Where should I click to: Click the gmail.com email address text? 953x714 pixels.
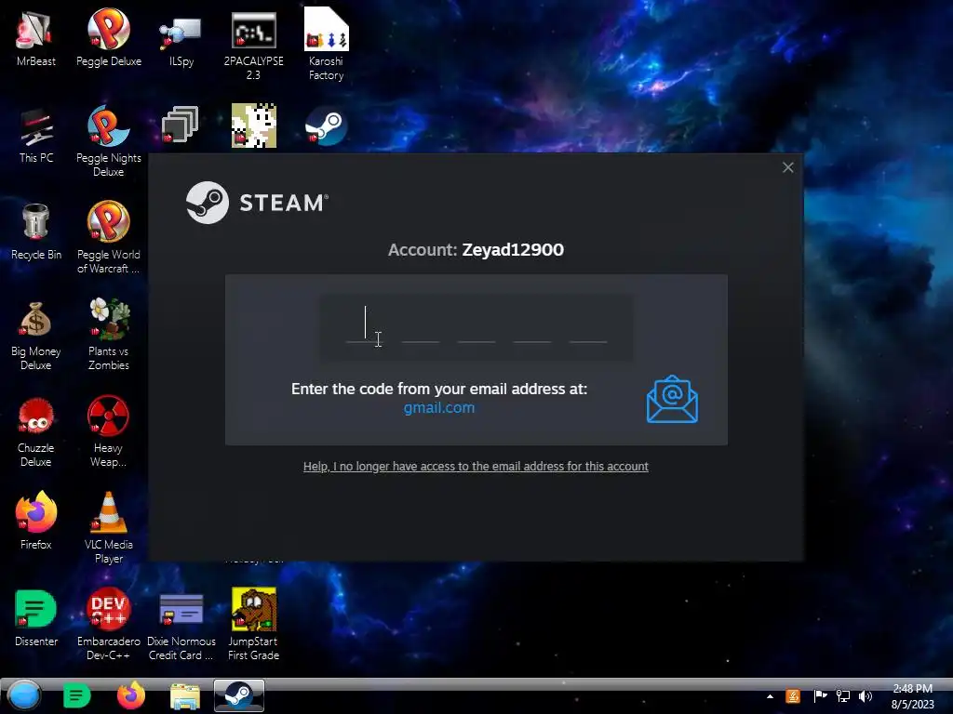(x=439, y=407)
